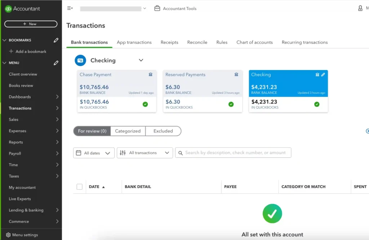The height and width of the screenshot is (240, 369).
Task: Click the transaction search field
Action: pyautogui.click(x=233, y=153)
